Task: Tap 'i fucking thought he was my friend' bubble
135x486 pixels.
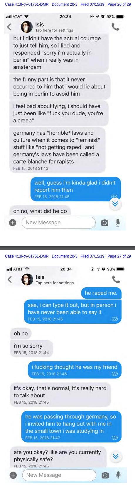Action: 75,370
